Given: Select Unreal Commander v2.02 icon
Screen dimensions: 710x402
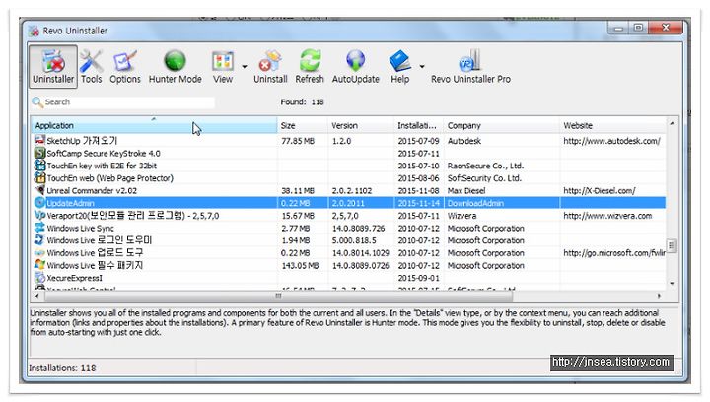Looking at the screenshot, I should click(39, 190).
